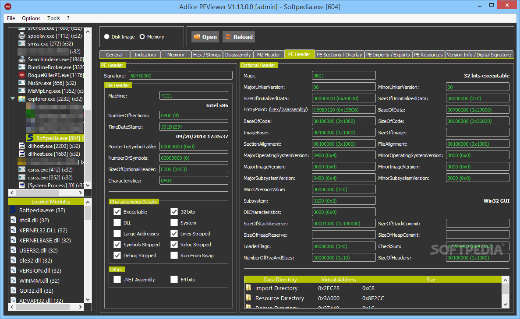This screenshot has width=520, height=319.
Task: Click the Open button
Action: point(205,37)
